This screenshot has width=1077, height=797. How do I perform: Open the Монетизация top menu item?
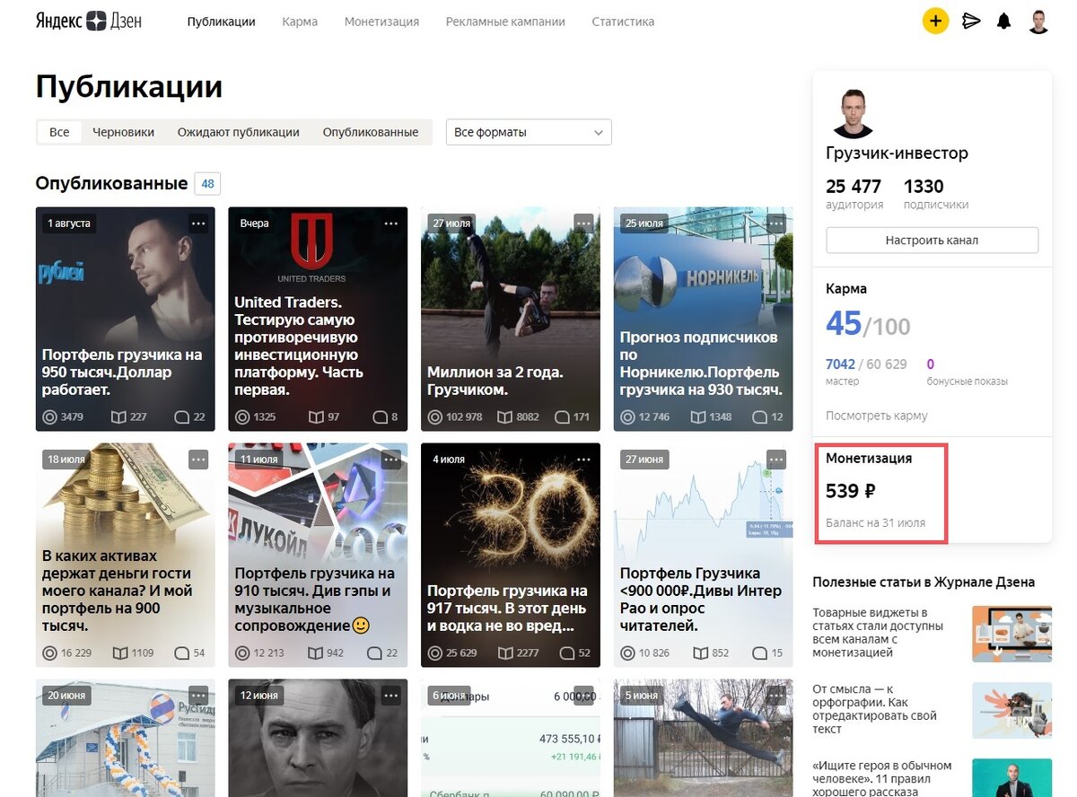(381, 22)
